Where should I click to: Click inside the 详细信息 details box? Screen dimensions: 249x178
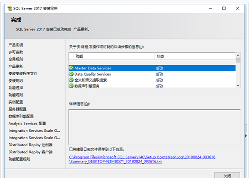pyautogui.click(x=155, y=127)
